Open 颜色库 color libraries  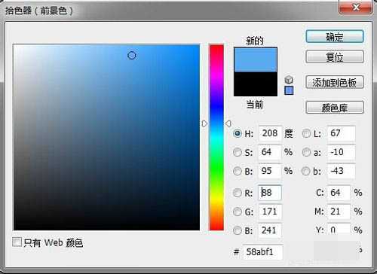[335, 108]
